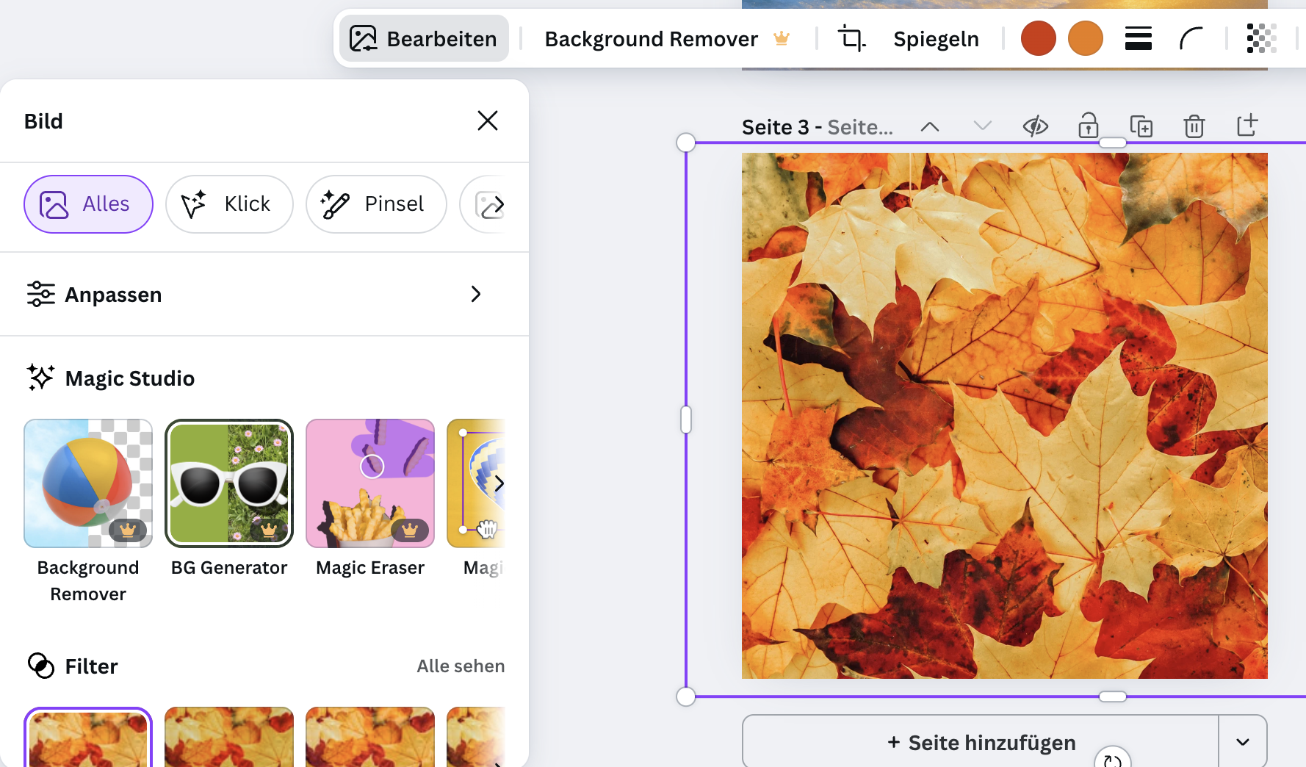Move page up with chevron arrow
This screenshot has height=767, width=1306.
click(929, 126)
